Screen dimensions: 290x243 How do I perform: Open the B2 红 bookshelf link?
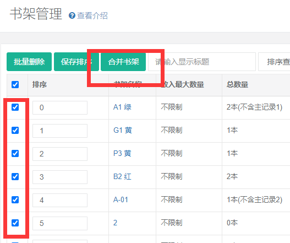(x=122, y=176)
